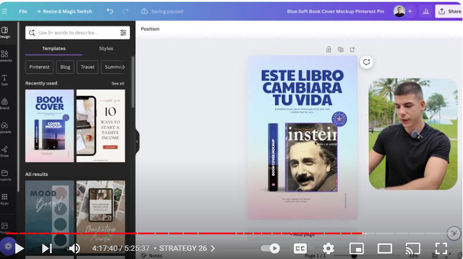Click the comment refresh bubble icon
Image resolution: width=463 pixels, height=259 pixels.
(367, 62)
